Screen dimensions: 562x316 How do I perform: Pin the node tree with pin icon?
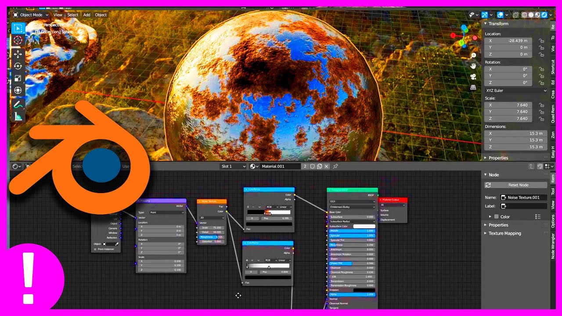click(335, 166)
